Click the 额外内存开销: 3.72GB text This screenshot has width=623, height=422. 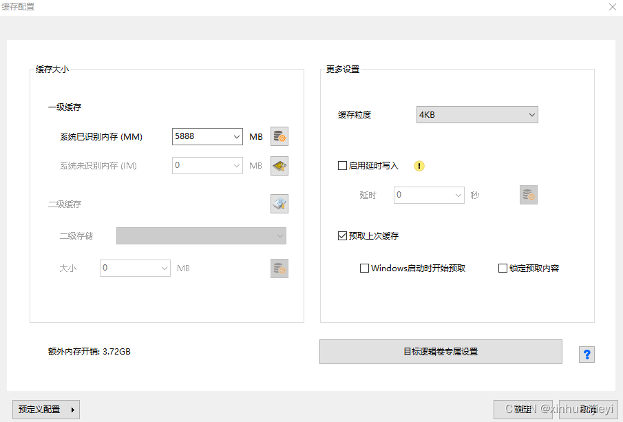pos(89,352)
